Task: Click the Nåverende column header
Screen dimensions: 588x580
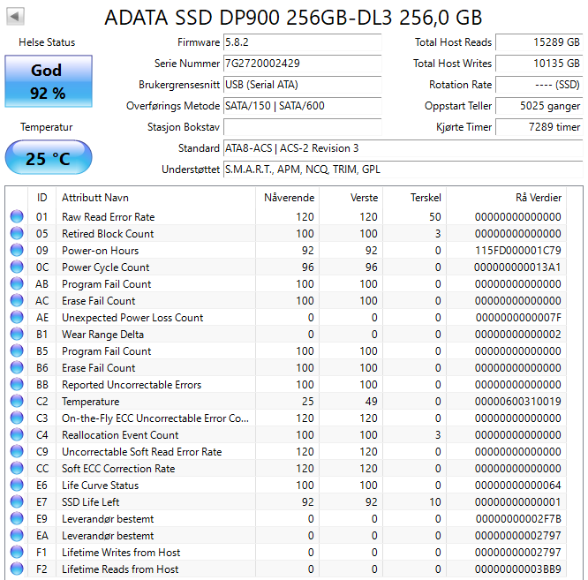Action: pos(289,198)
